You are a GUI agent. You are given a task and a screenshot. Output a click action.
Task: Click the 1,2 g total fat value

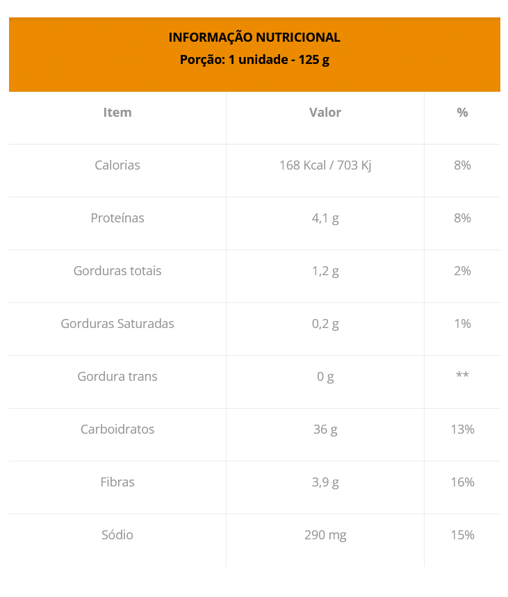pyautogui.click(x=325, y=272)
